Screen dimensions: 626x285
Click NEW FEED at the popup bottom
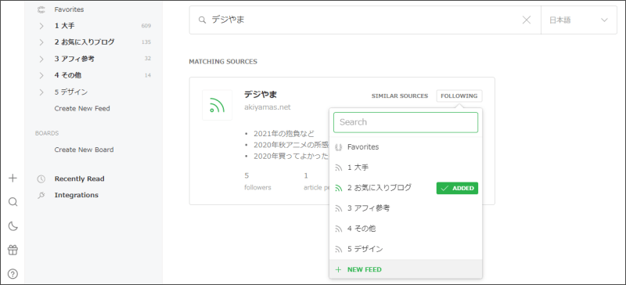(x=405, y=269)
